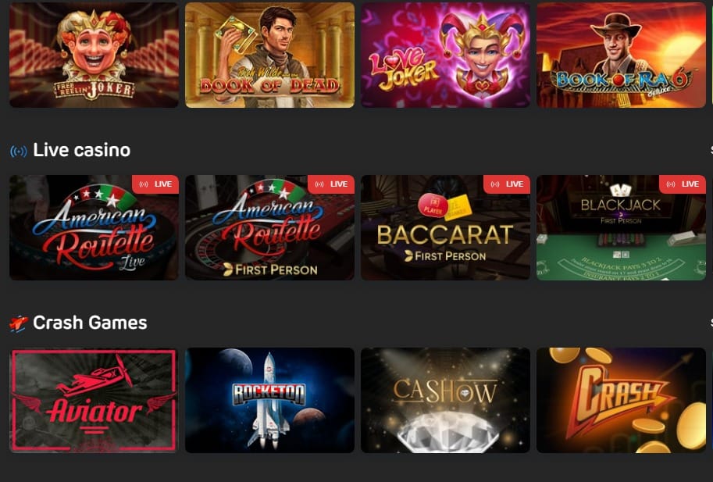Click the Crash Games rocket icon
The image size is (713, 482).
(19, 323)
